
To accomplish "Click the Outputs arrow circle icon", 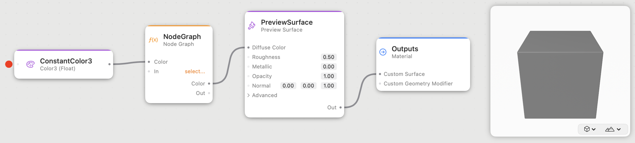I will click(383, 52).
